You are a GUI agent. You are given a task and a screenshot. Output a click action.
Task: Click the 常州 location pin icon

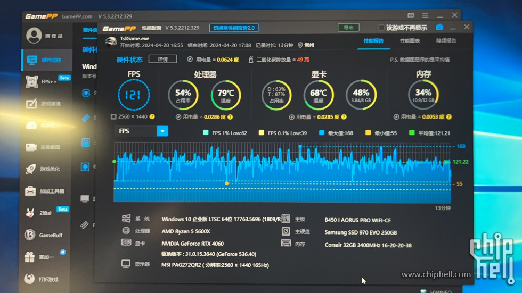click(300, 45)
